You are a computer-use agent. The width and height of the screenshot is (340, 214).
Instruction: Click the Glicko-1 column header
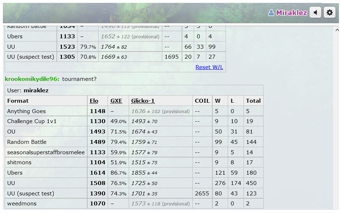pos(143,101)
